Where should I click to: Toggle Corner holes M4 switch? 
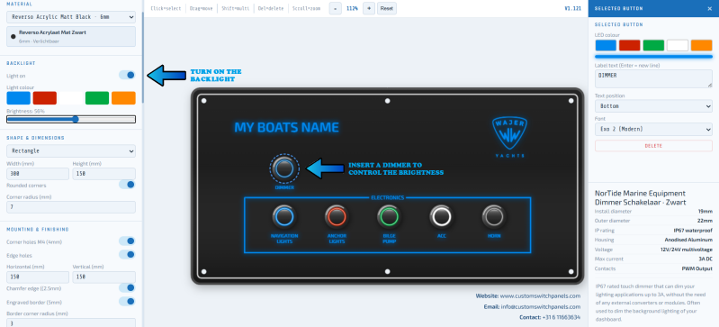coord(127,241)
